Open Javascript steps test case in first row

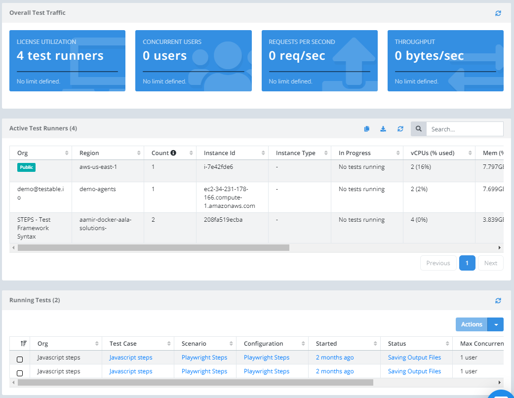tap(131, 358)
